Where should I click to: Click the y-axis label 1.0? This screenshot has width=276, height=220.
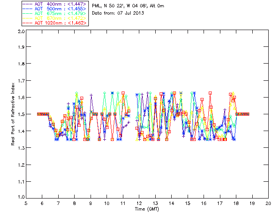click(21, 197)
